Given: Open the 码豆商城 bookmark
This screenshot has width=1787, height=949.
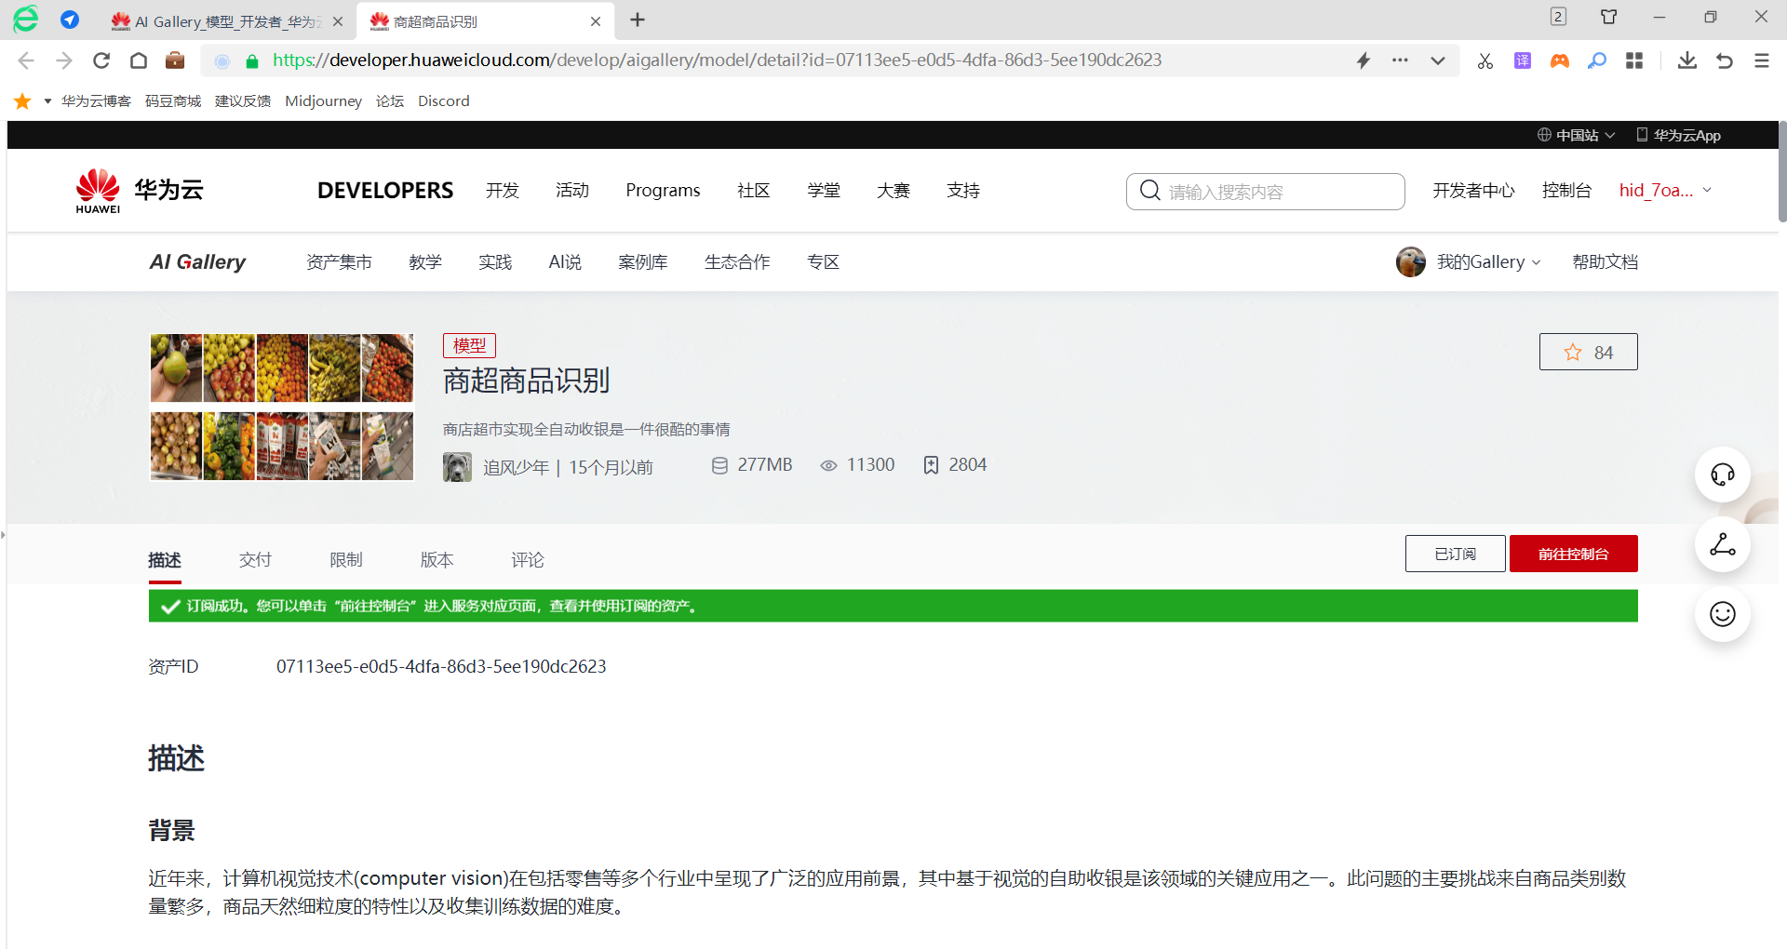Looking at the screenshot, I should [173, 100].
